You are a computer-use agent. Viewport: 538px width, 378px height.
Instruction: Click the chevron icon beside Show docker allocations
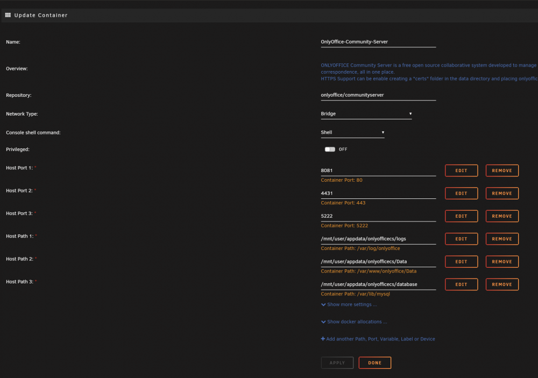[323, 322]
